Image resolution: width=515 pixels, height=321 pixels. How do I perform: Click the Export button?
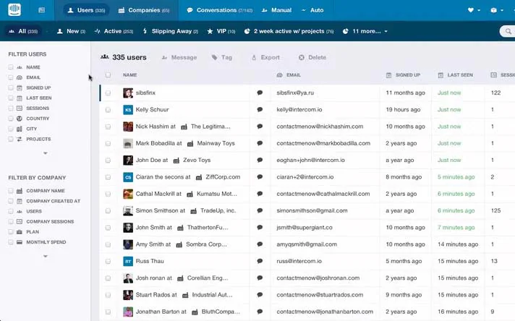pos(265,57)
